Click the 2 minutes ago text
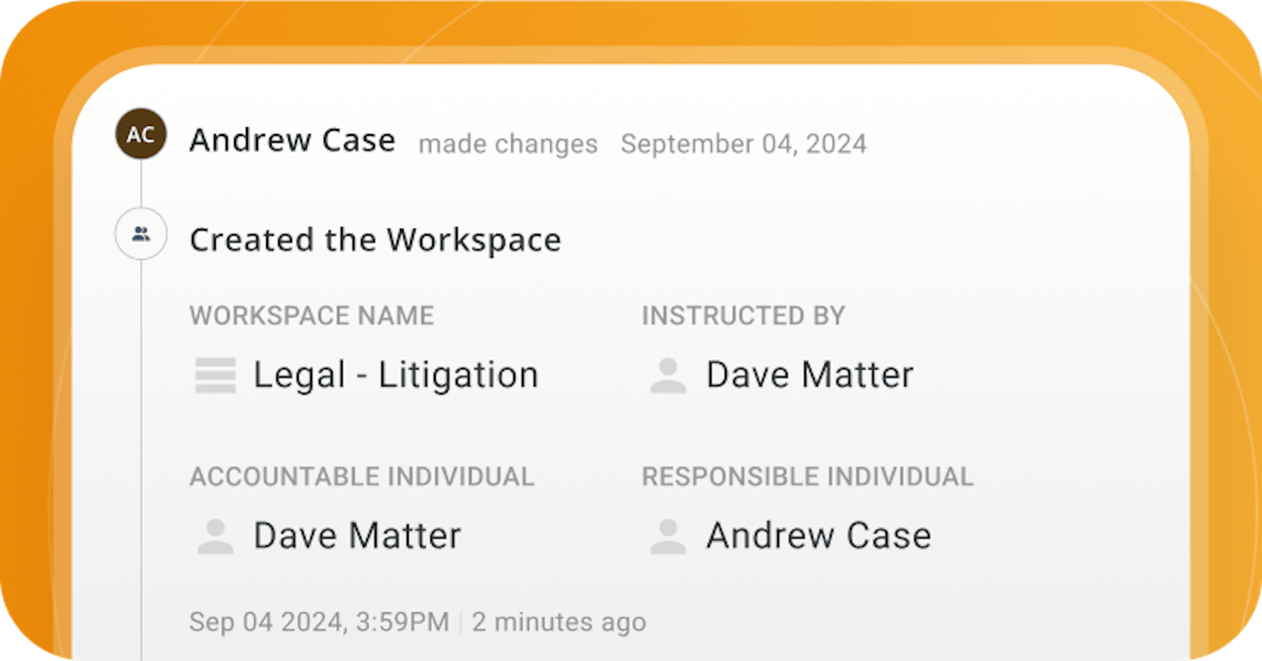 coord(559,622)
